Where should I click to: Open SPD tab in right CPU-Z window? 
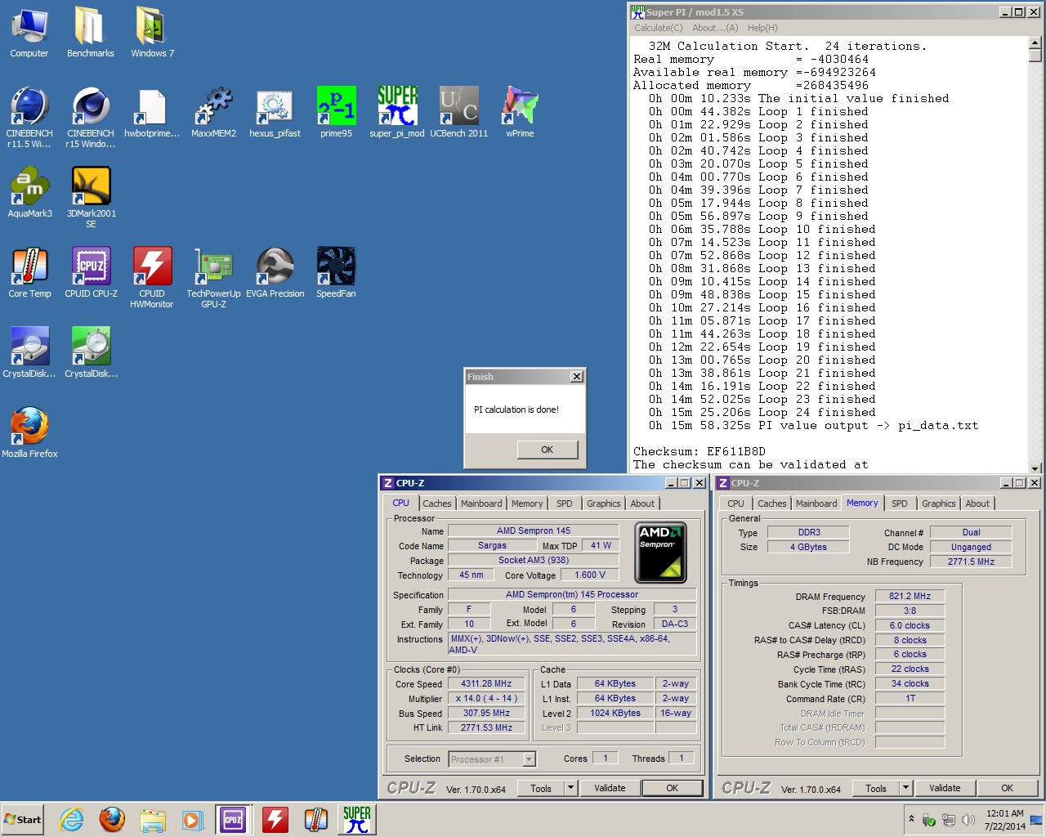point(900,504)
